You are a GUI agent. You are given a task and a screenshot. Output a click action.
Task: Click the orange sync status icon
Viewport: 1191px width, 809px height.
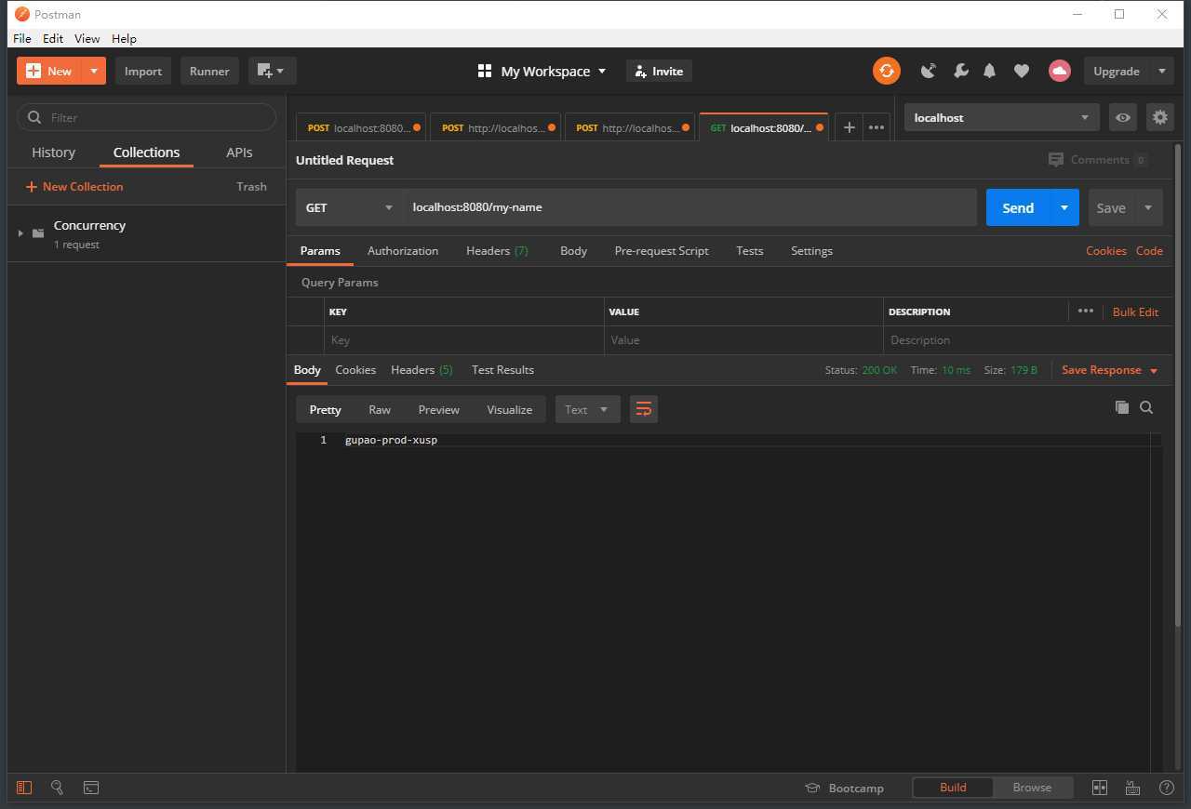coord(886,71)
